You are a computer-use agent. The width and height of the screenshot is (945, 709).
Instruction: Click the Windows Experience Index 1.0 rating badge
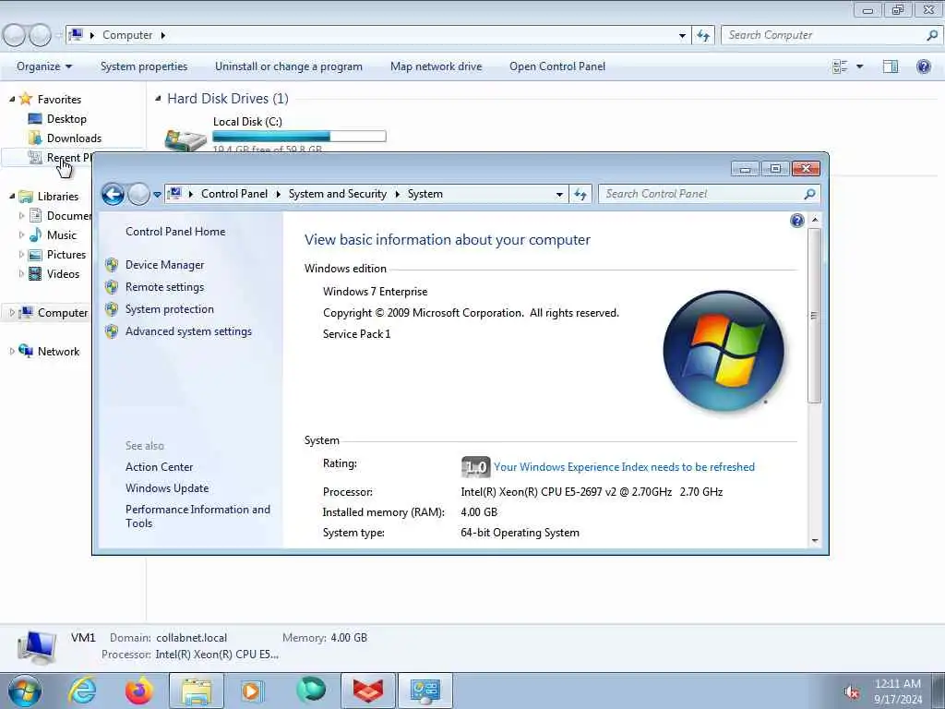coord(475,466)
